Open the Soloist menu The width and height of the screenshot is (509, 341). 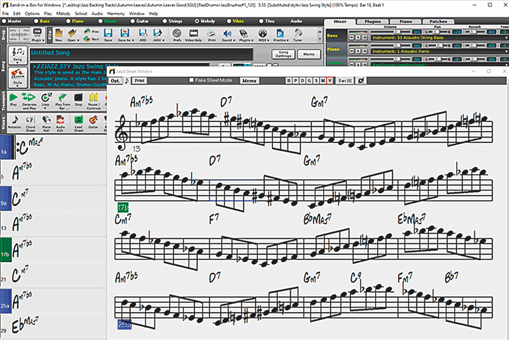(x=81, y=13)
